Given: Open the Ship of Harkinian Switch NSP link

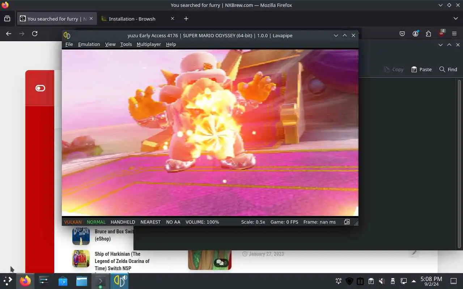Looking at the screenshot, I should point(122,261).
